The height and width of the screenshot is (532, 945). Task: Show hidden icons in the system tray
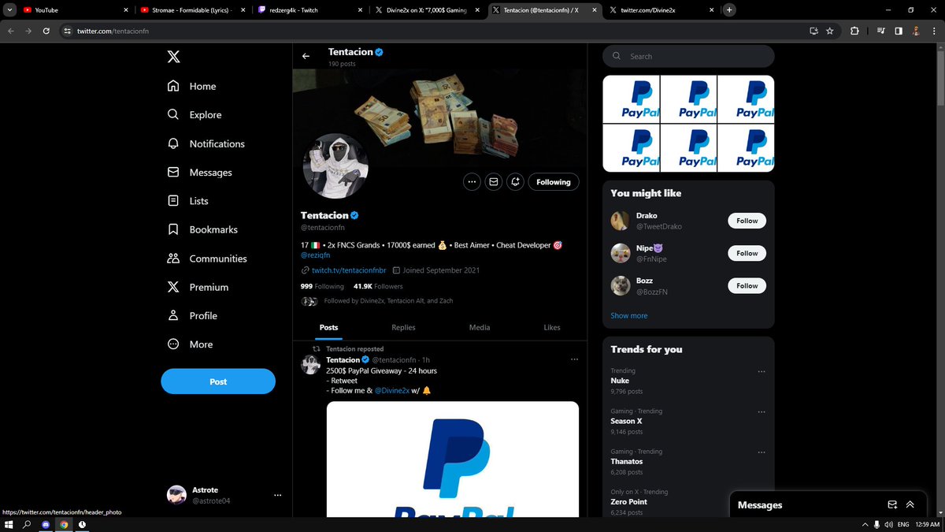(865, 524)
